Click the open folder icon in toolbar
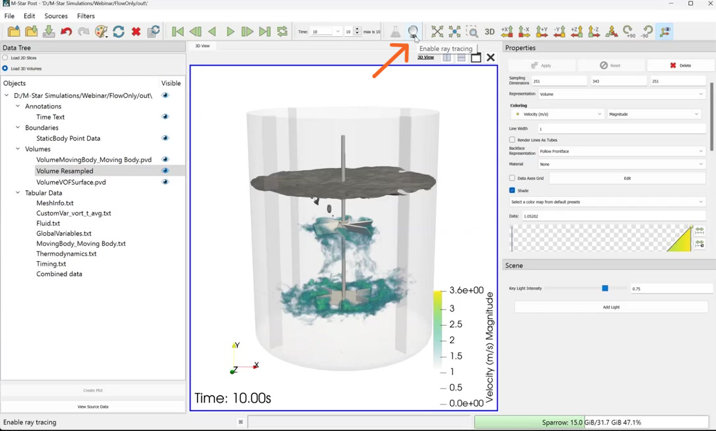The width and height of the screenshot is (716, 431). [x=14, y=32]
